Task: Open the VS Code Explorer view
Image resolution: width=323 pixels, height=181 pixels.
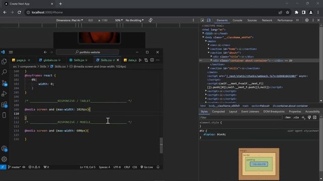Action: [x=4, y=61]
